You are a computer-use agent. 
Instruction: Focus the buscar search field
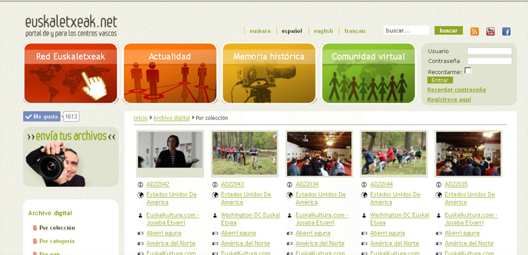tap(406, 30)
